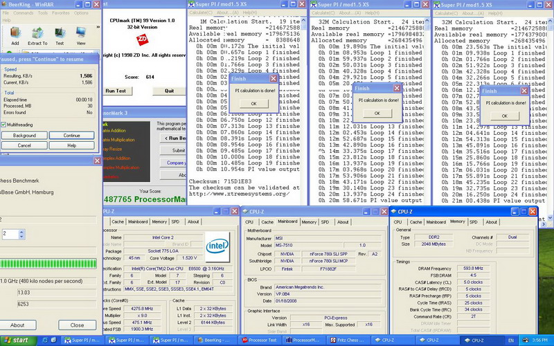Click the EN language indicator

point(511,340)
